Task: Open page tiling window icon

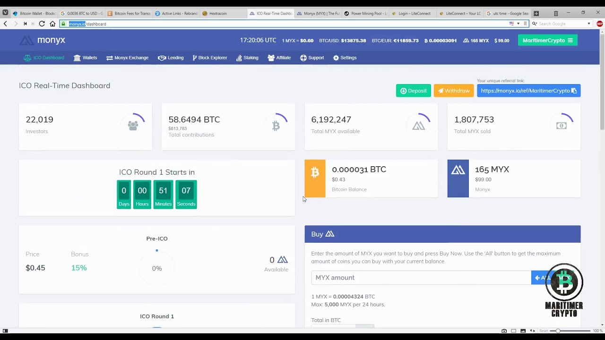Action: pyautogui.click(x=514, y=331)
